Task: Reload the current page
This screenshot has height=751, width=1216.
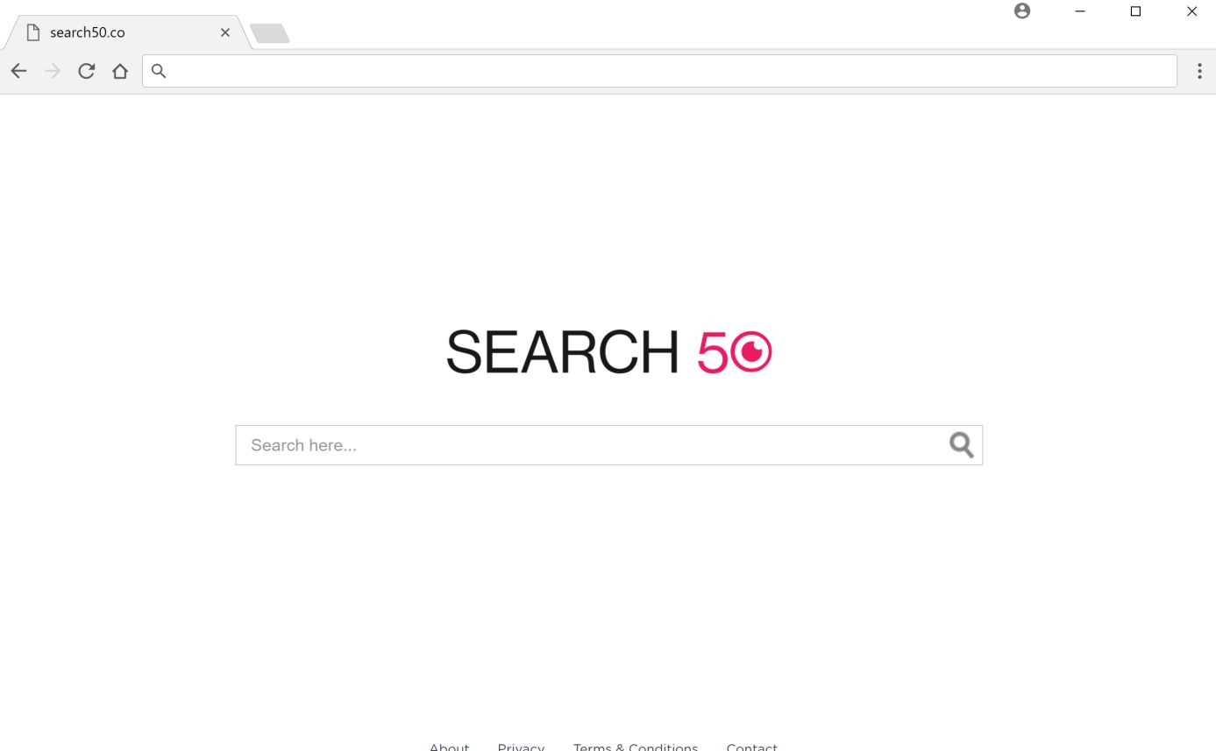Action: pos(86,71)
